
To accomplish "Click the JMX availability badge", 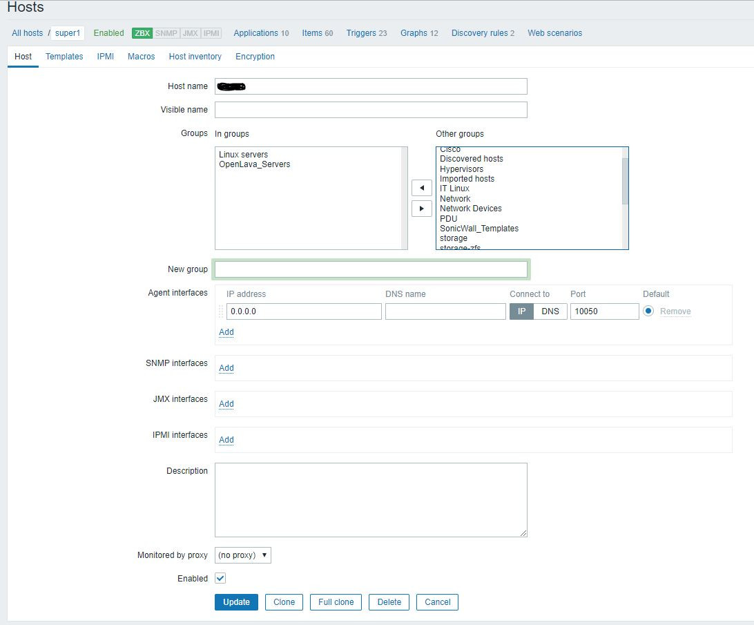I will [190, 33].
